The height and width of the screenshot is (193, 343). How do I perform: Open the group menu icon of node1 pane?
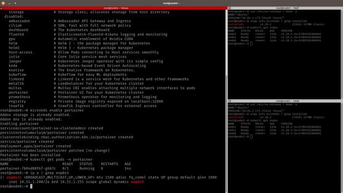[229, 8]
